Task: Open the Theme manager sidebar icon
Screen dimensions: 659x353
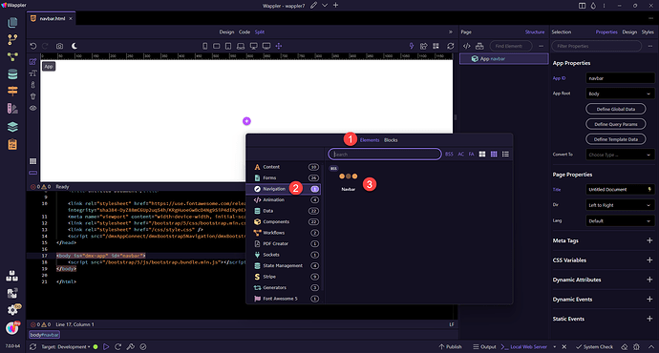Action: [12, 109]
